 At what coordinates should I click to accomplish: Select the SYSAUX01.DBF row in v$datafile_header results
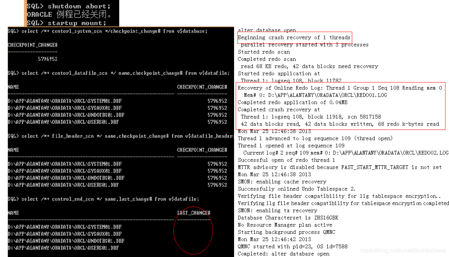[x=117, y=171]
